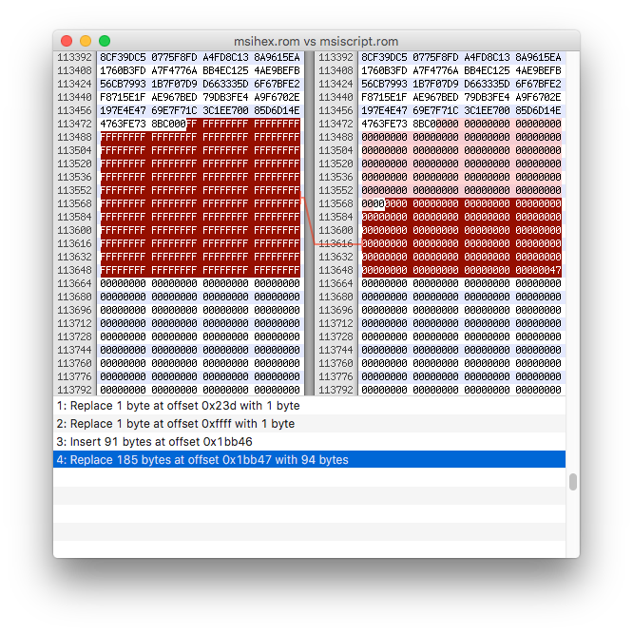Click left pane line number 113664
The image size is (633, 634).
[x=74, y=283]
